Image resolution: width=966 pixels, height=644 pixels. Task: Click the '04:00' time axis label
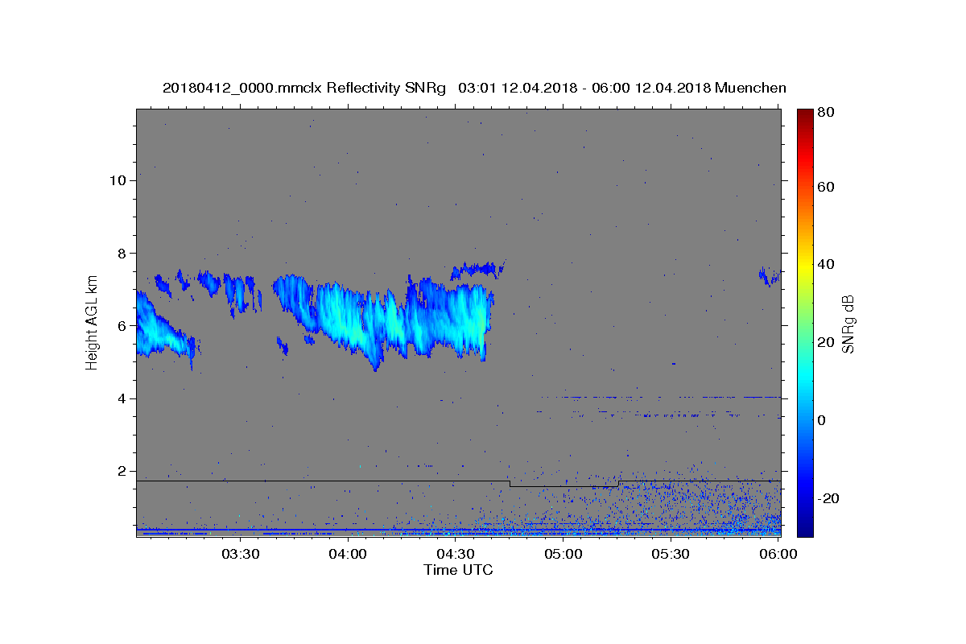pyautogui.click(x=348, y=554)
